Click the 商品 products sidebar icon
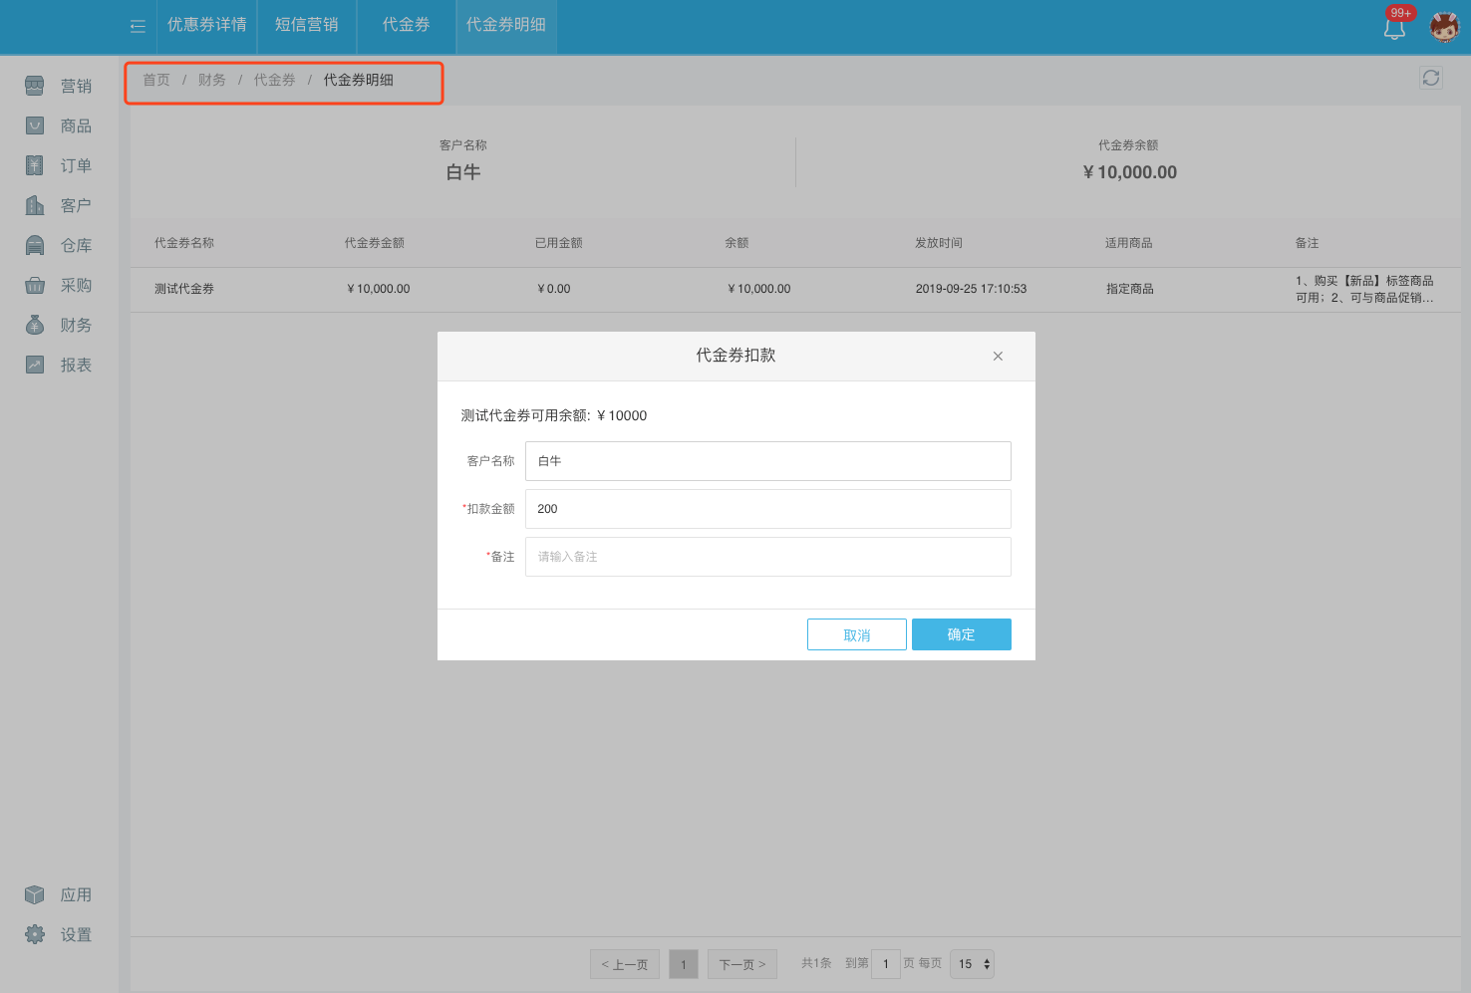 35,125
